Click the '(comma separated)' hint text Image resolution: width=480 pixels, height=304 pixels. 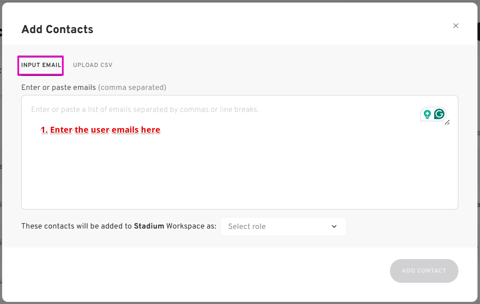coord(132,87)
